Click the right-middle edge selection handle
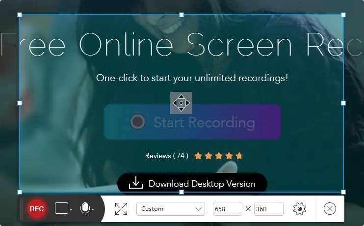 343,103
